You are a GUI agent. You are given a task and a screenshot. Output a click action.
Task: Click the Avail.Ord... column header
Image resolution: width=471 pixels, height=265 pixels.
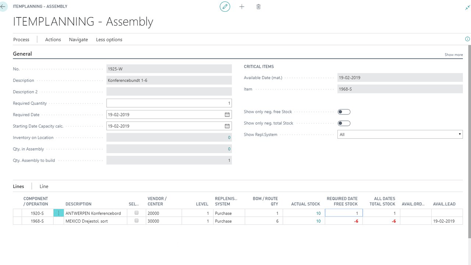[413, 204]
